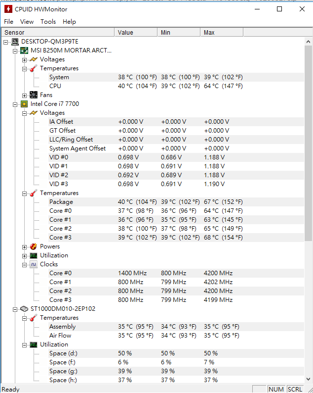Click the vertical scrollbar thumb
313x393 pixels.
coord(308,144)
